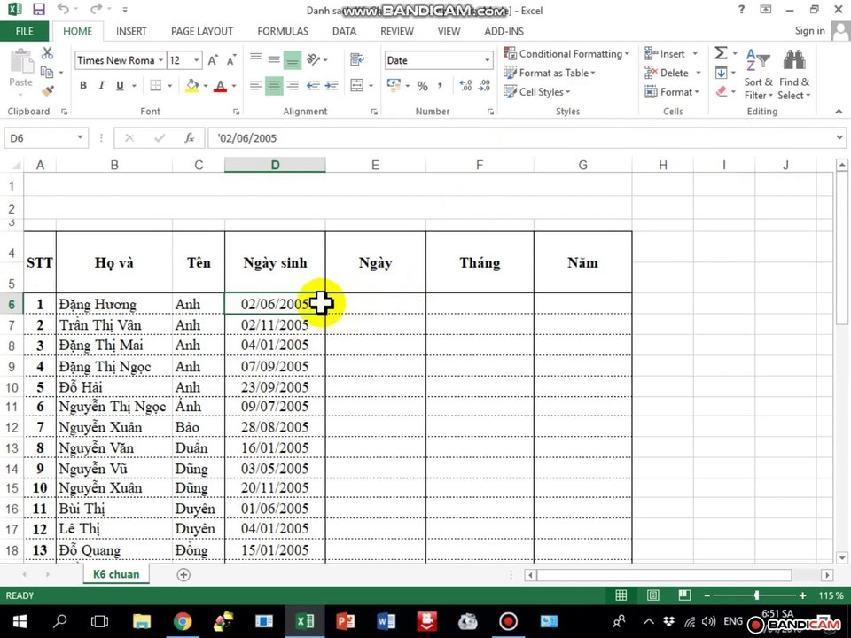Click the Fill down-arrow icon
Screen dimensions: 851x638
click(722, 73)
